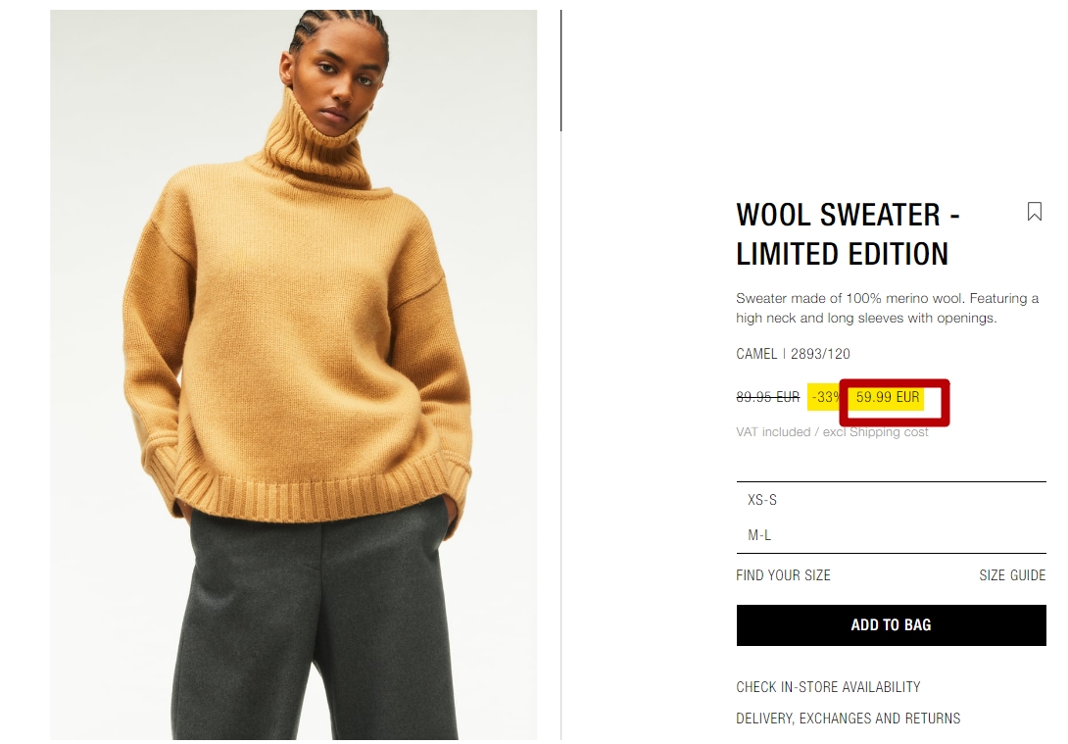Check in-store availability
This screenshot has height=744, width=1068.
pyautogui.click(x=828, y=687)
